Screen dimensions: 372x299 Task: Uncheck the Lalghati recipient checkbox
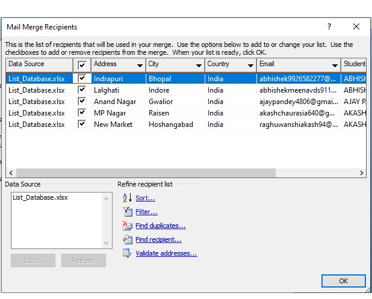point(82,90)
